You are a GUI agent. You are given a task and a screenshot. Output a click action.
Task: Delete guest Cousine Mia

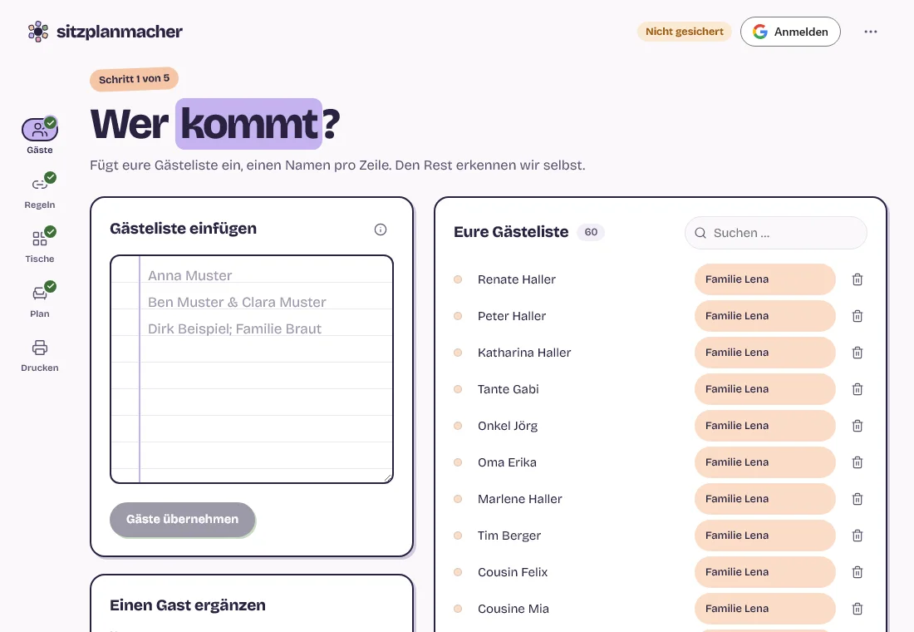[857, 609]
